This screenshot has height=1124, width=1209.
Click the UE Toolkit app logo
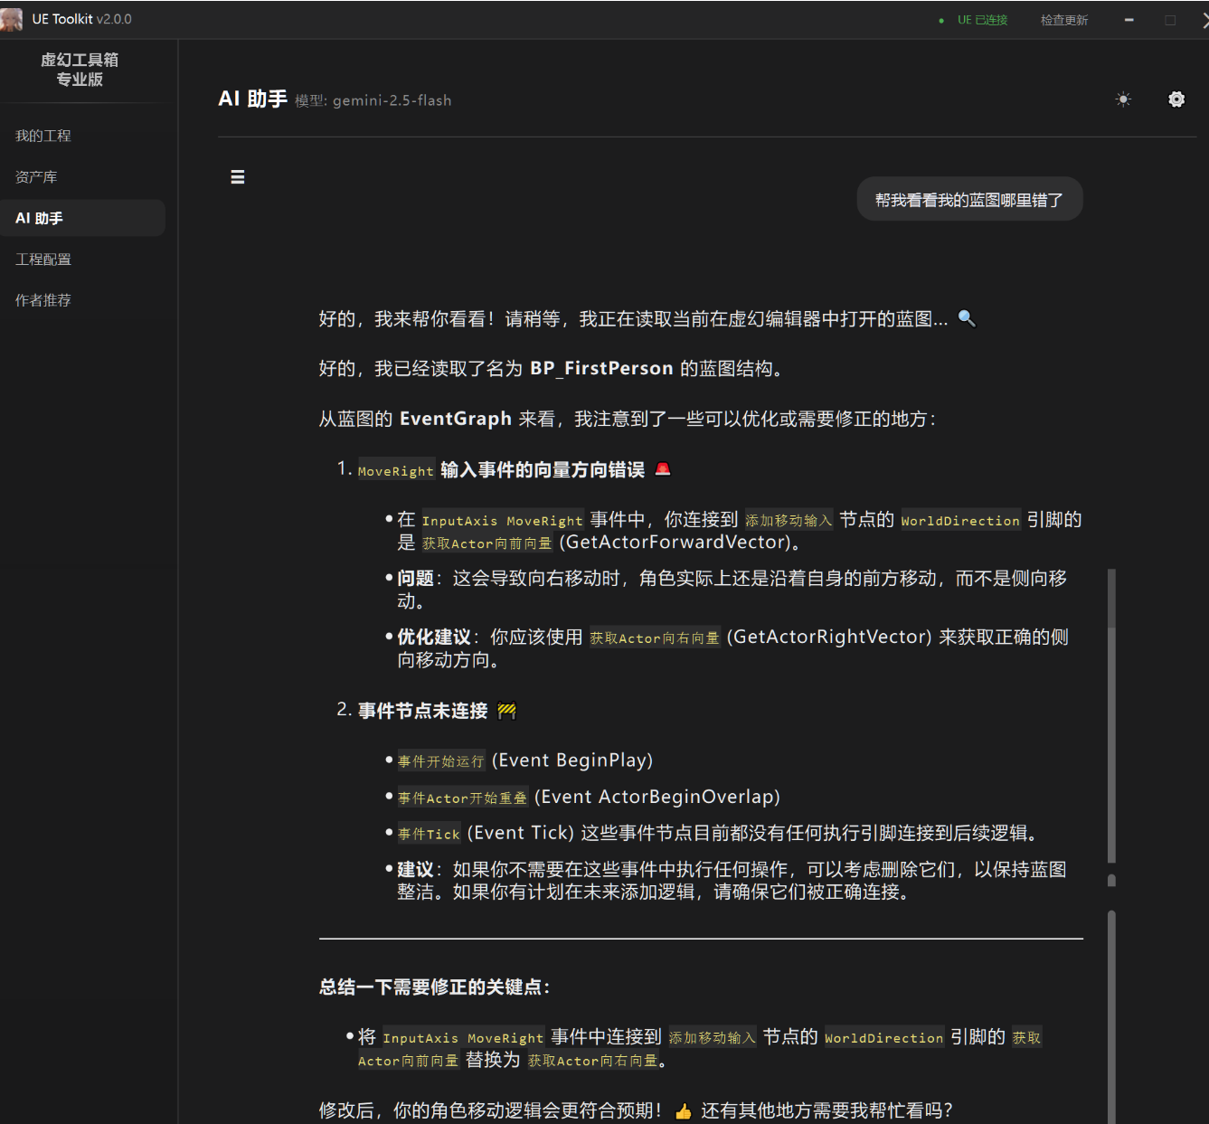tap(11, 19)
